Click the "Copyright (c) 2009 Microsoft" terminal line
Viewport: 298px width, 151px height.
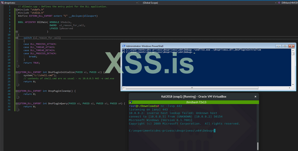click(x=184, y=124)
